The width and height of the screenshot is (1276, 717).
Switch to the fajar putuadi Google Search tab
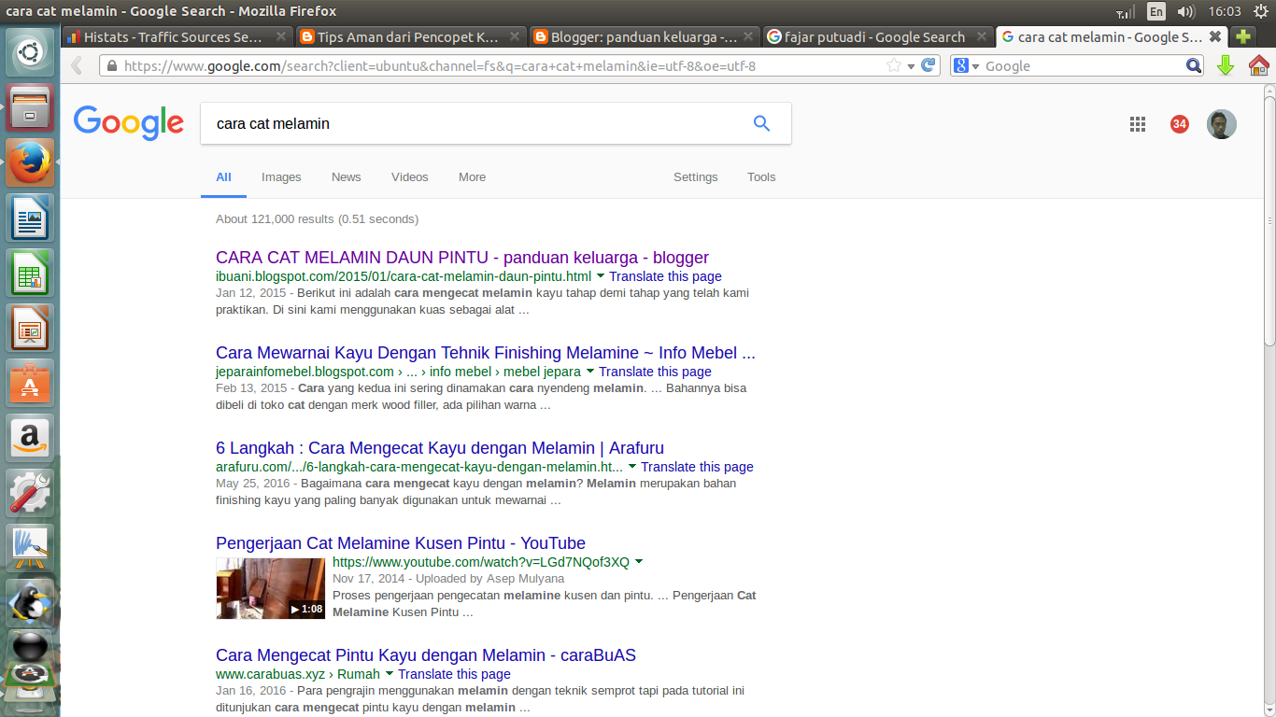(x=878, y=37)
